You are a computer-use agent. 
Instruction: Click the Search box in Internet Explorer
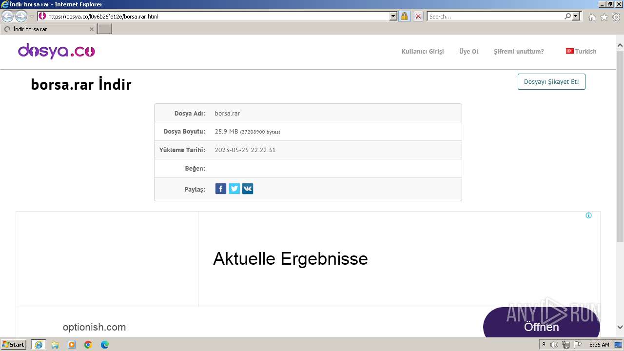pyautogui.click(x=495, y=16)
